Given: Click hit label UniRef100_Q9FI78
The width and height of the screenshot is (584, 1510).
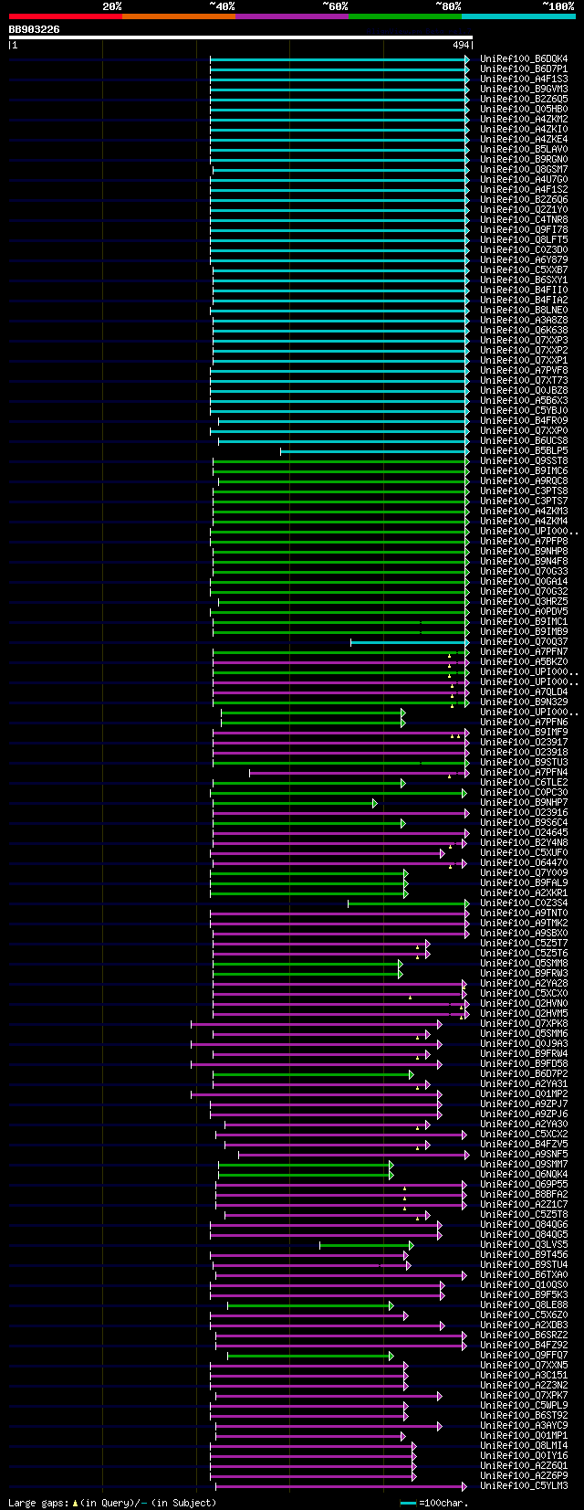Looking at the screenshot, I should 524,229.
